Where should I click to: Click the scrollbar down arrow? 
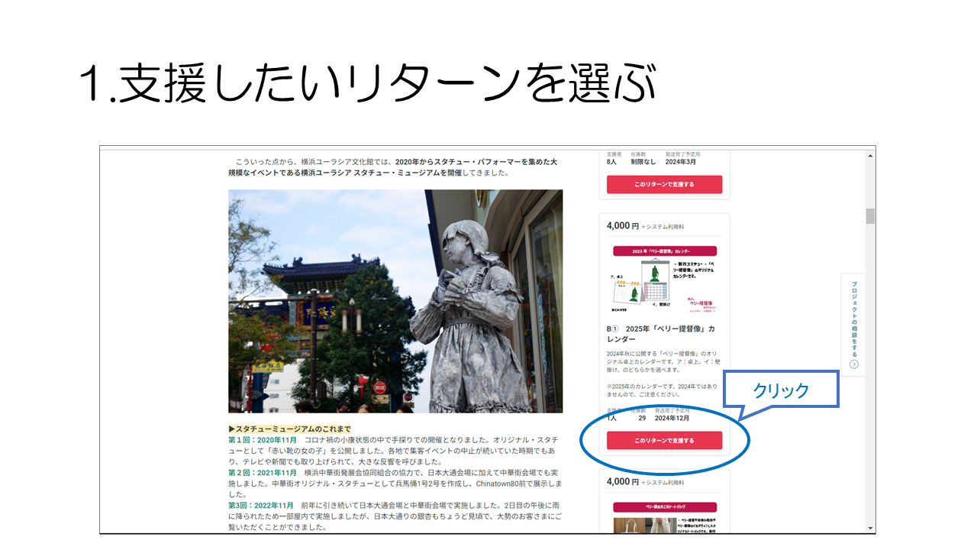tap(870, 527)
